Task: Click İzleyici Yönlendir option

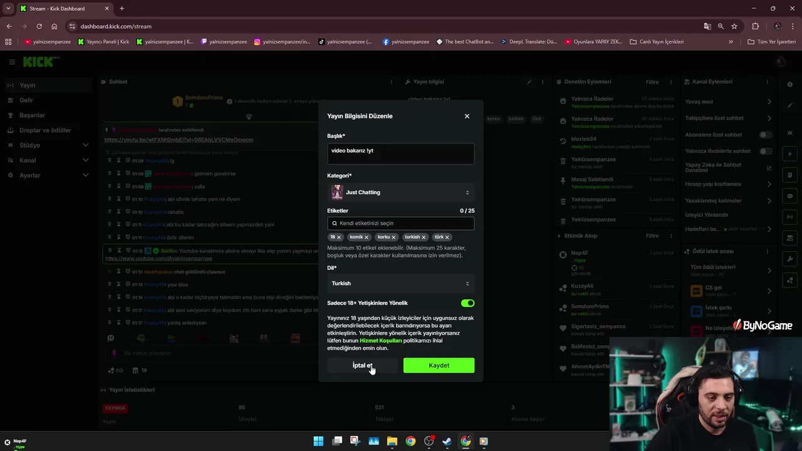Action: (707, 215)
